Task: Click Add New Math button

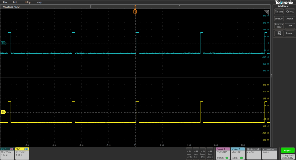Action: click(189, 154)
